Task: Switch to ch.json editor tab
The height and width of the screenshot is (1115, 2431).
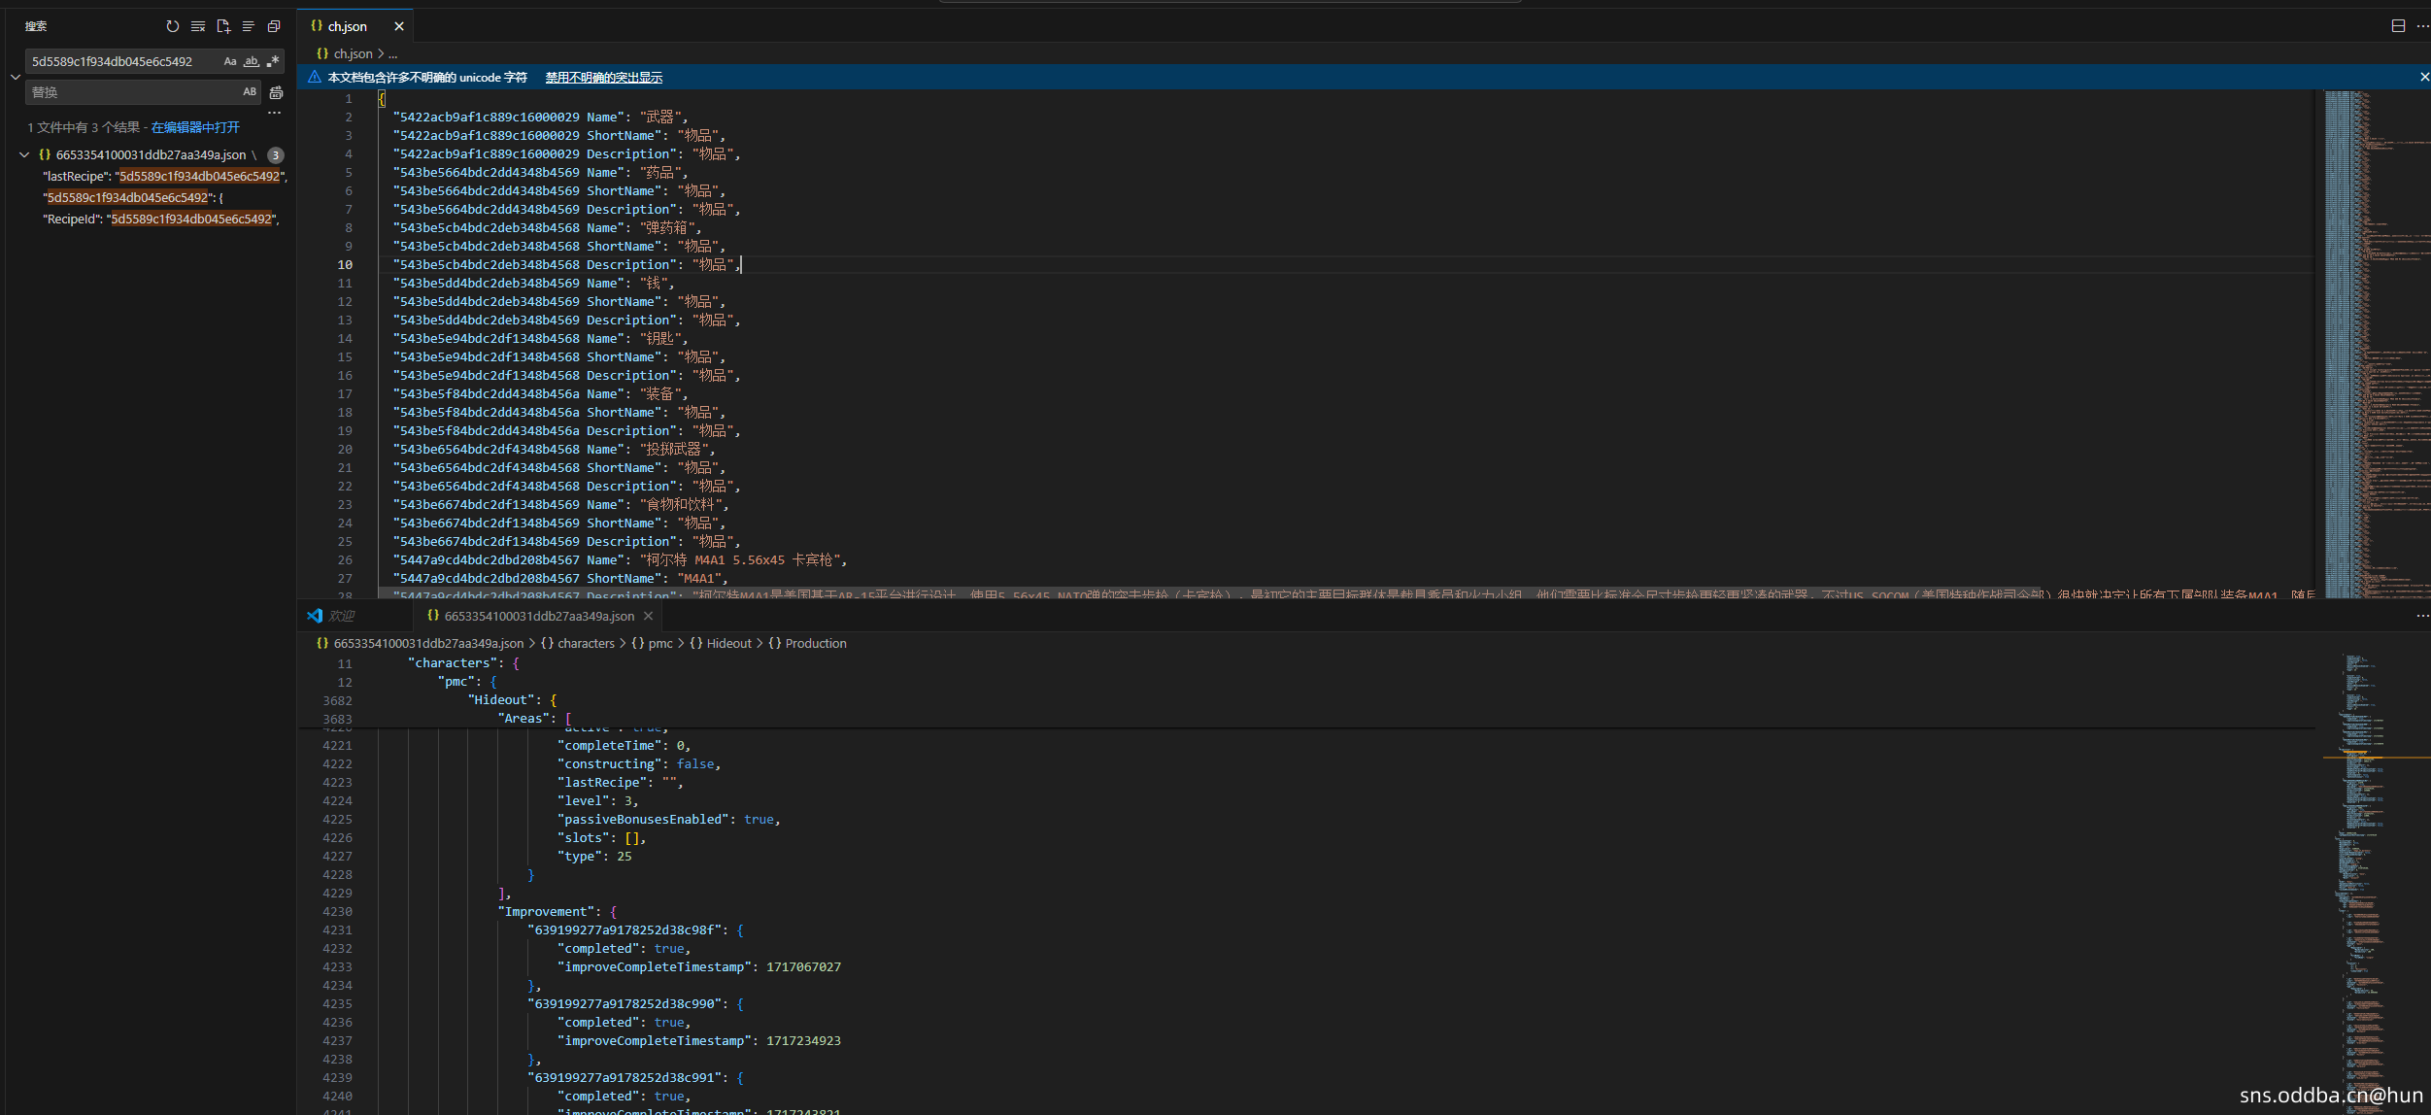Action: [347, 26]
